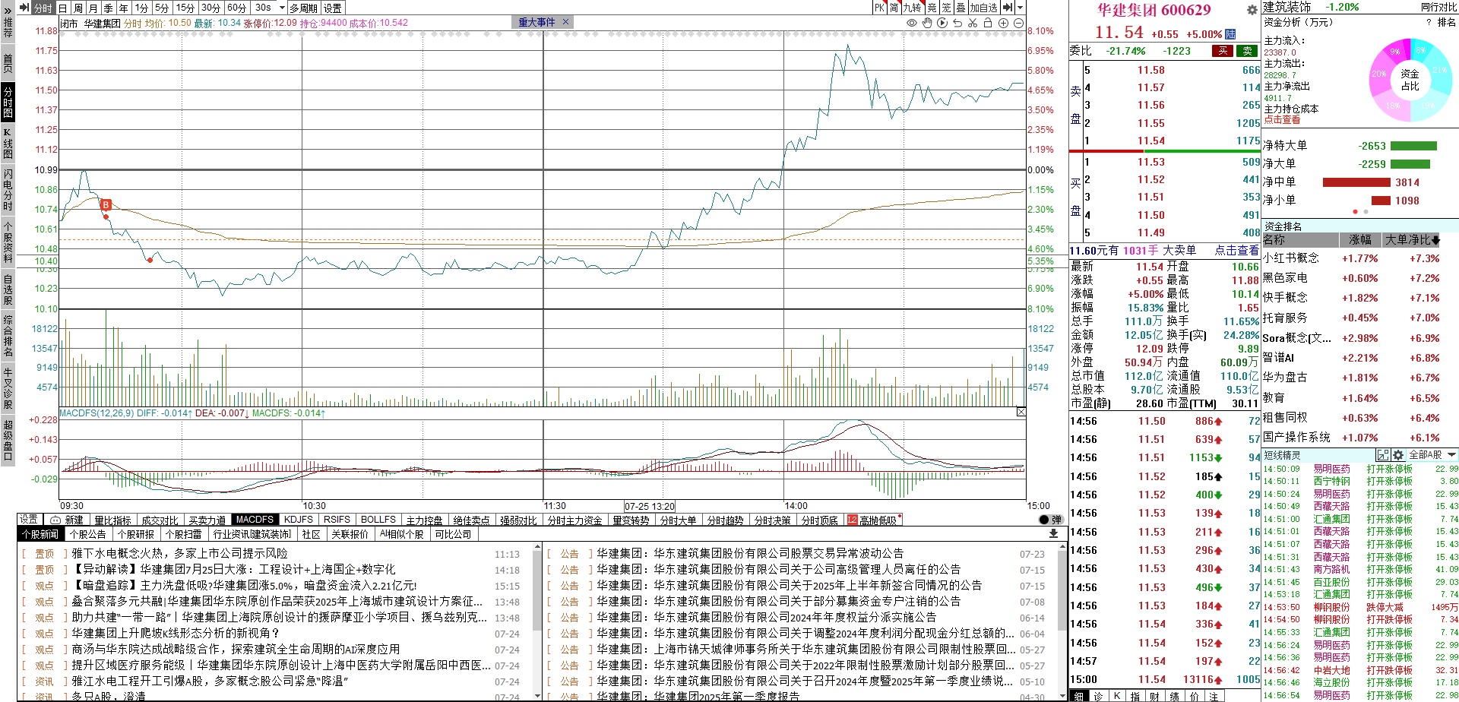Select the RSIFS indicator tab

(x=337, y=520)
